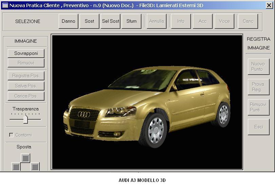Click the Rimuovi Punti button
This screenshot has width=275, height=188.
258,107
